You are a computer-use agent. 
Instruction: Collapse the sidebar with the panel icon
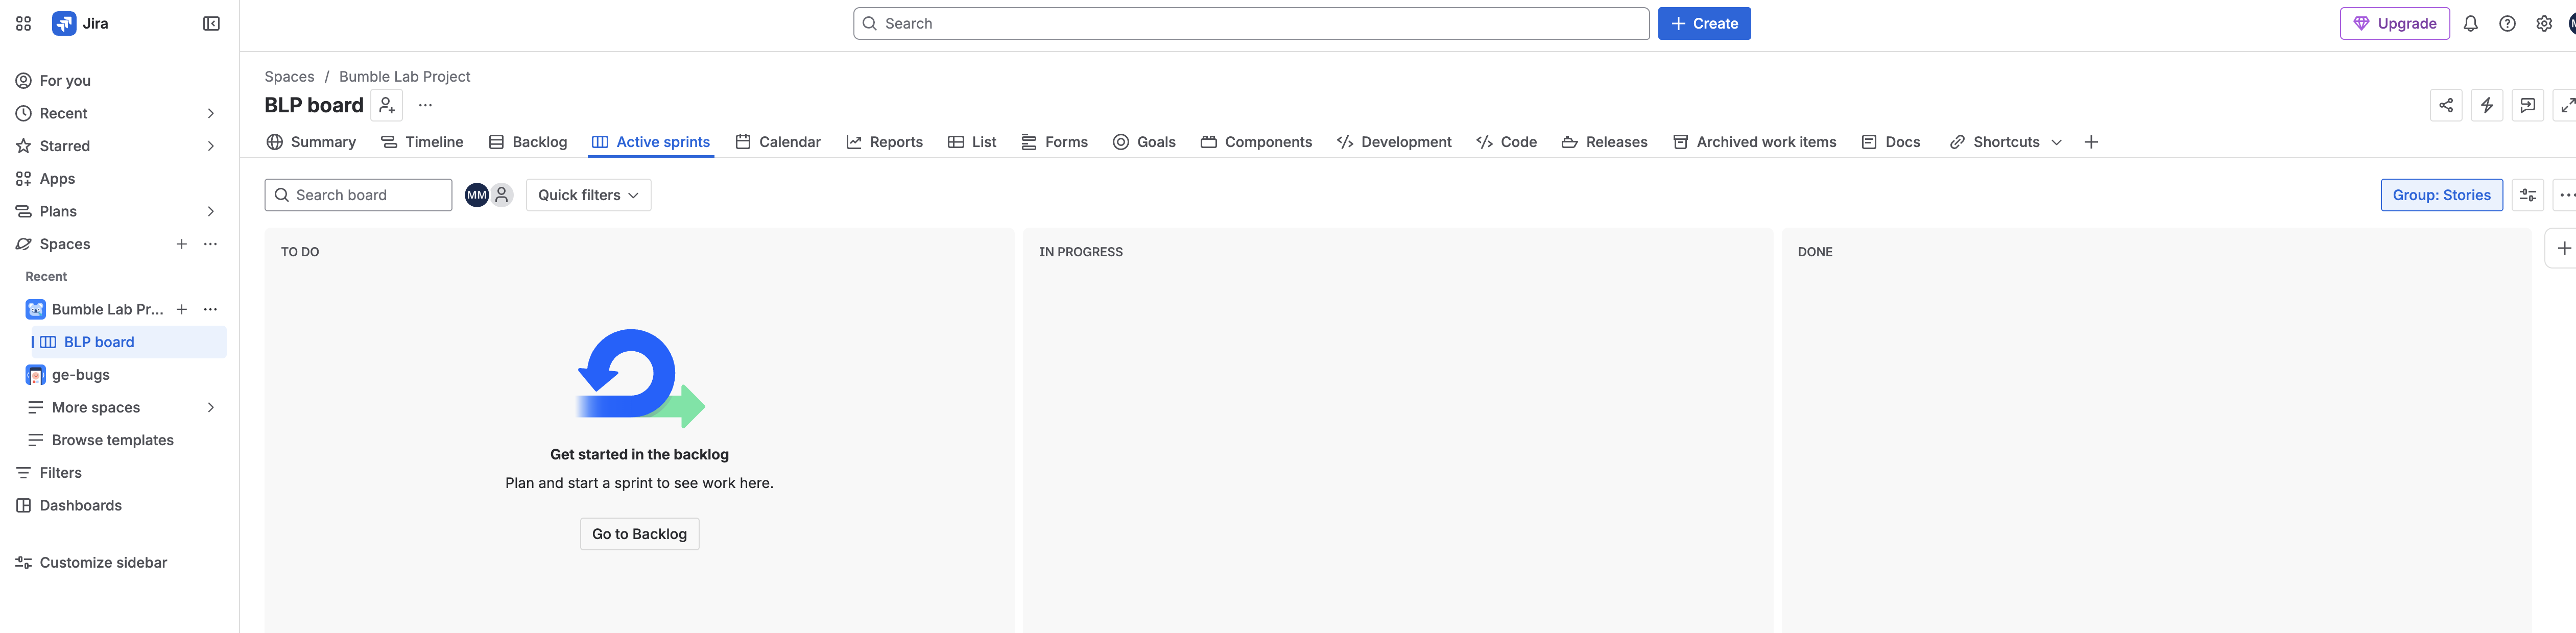click(211, 24)
